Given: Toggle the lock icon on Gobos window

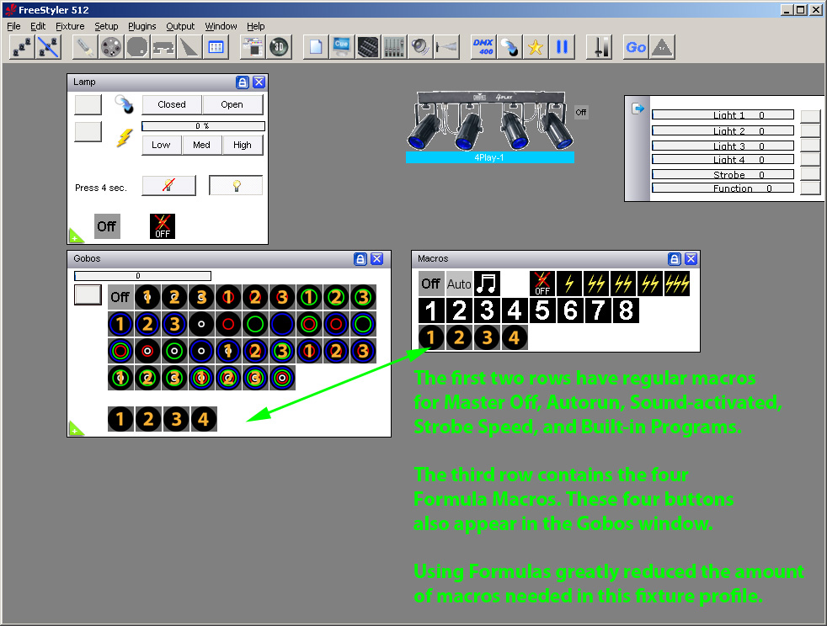Looking at the screenshot, I should pyautogui.click(x=360, y=258).
